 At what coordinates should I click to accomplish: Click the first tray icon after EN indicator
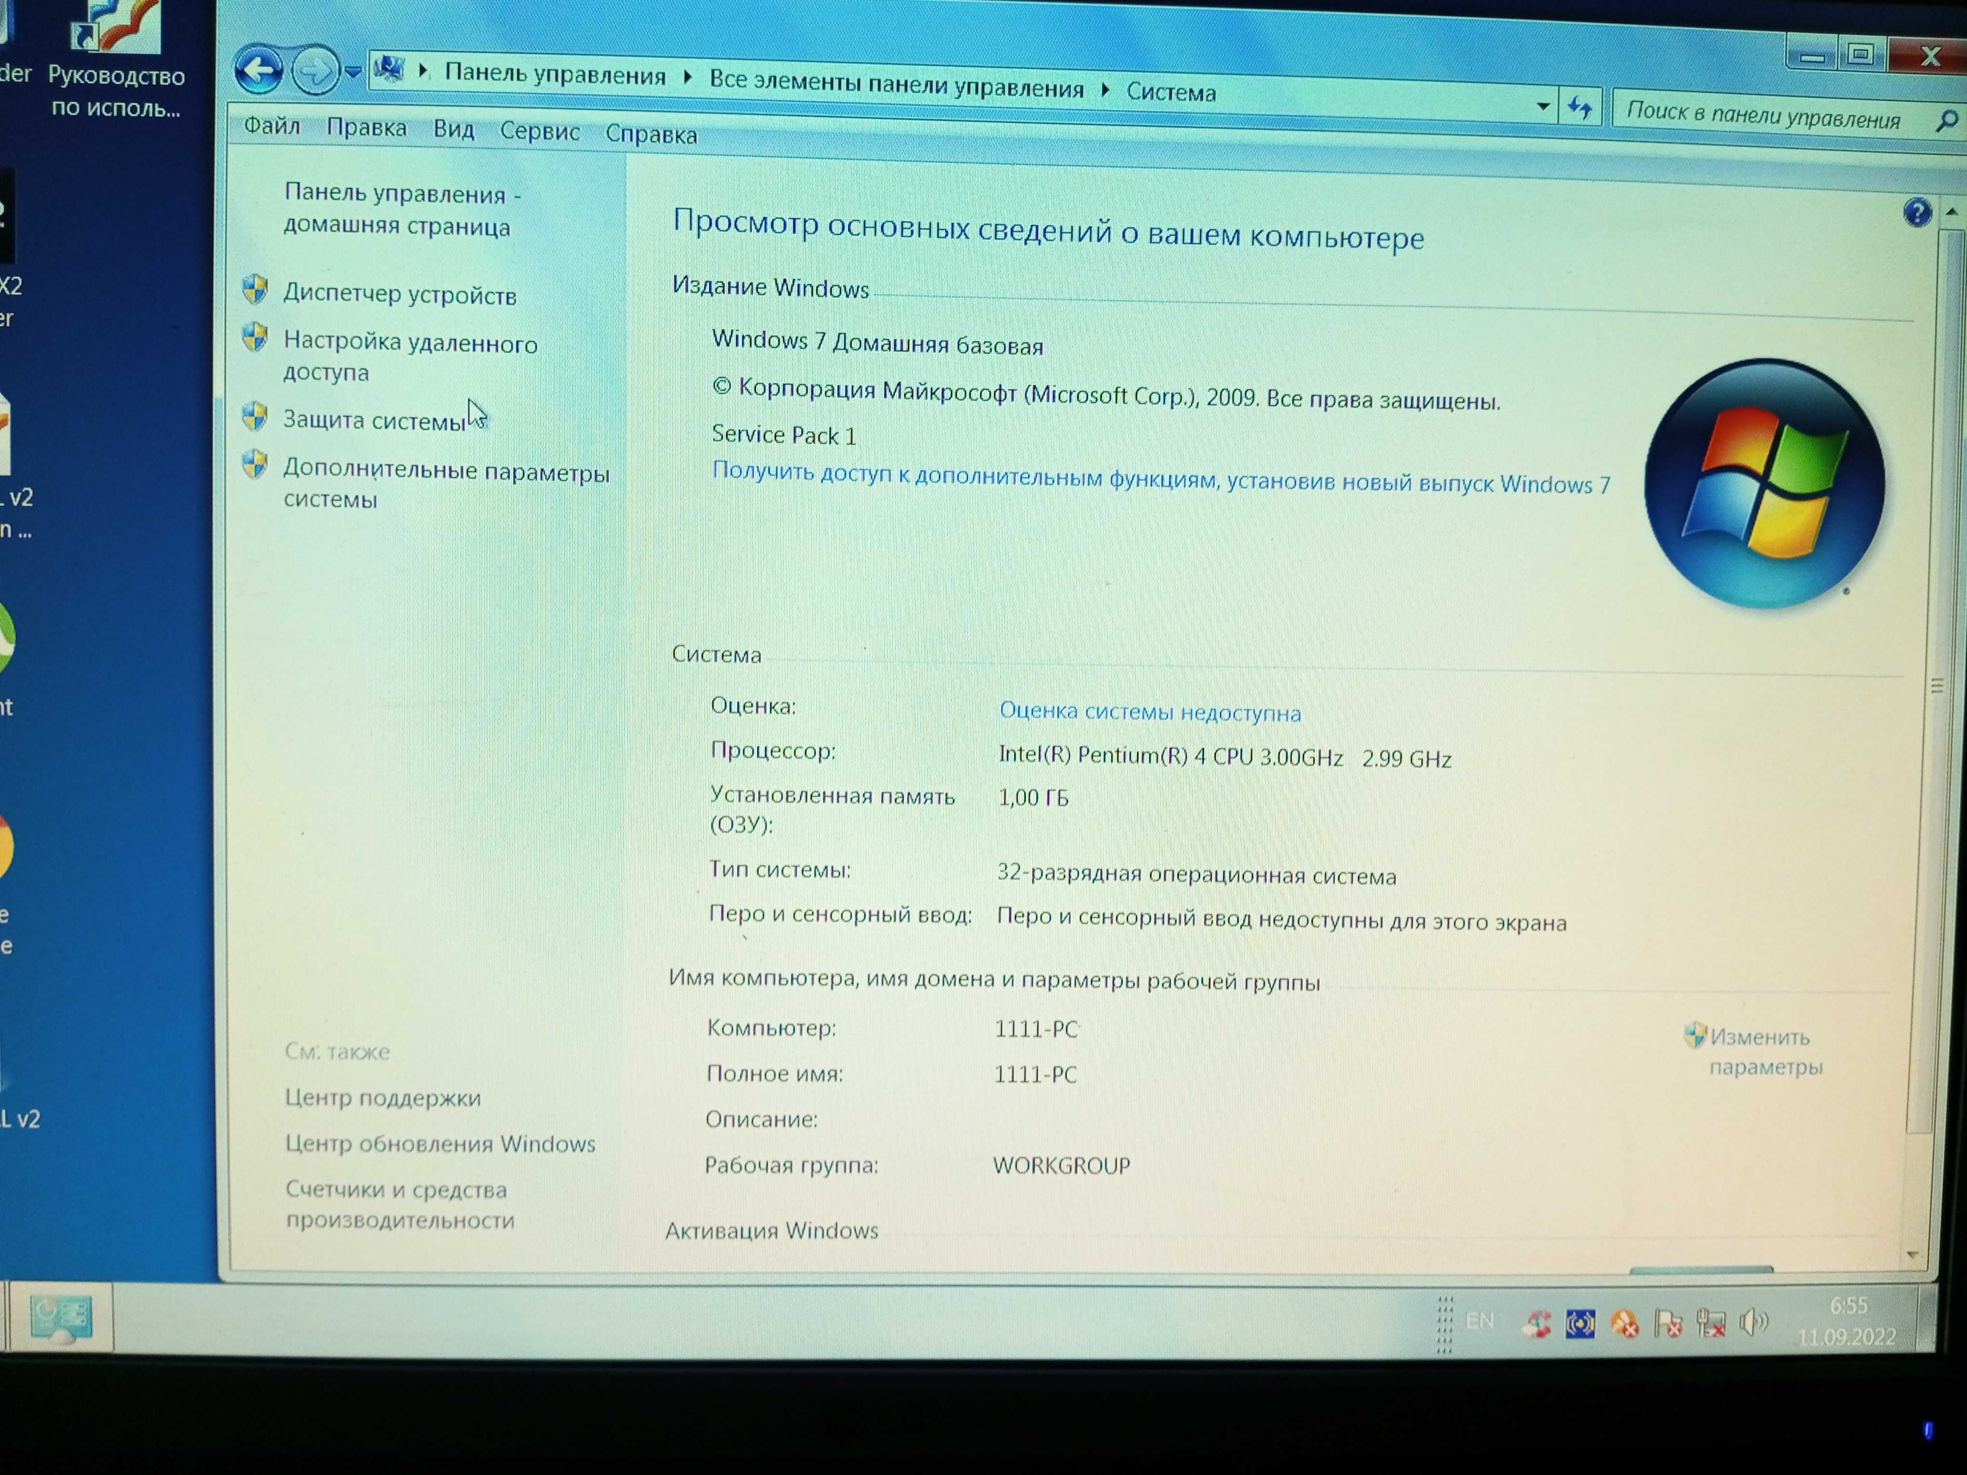pyautogui.click(x=1536, y=1324)
